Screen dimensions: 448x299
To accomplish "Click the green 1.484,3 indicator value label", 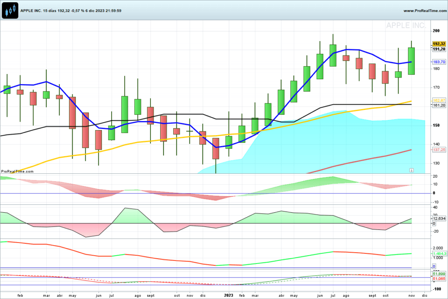I will 439,253.
